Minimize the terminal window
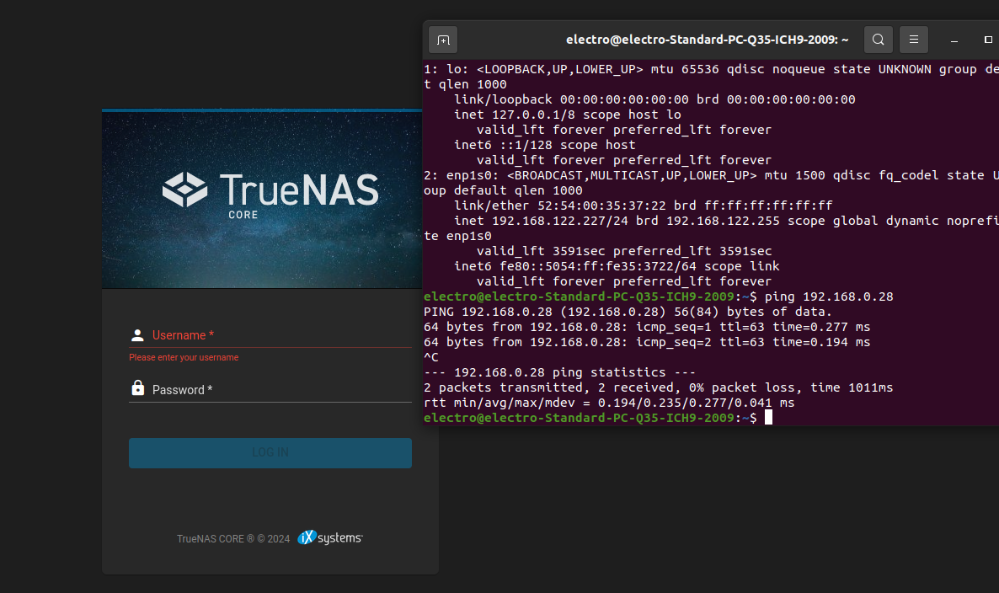The height and width of the screenshot is (593, 999). 954,40
